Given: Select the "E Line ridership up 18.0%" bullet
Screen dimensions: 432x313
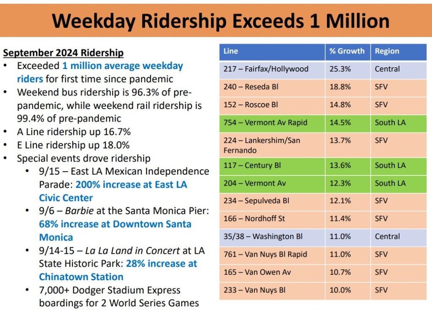Looking at the screenshot, I should pos(73,145).
